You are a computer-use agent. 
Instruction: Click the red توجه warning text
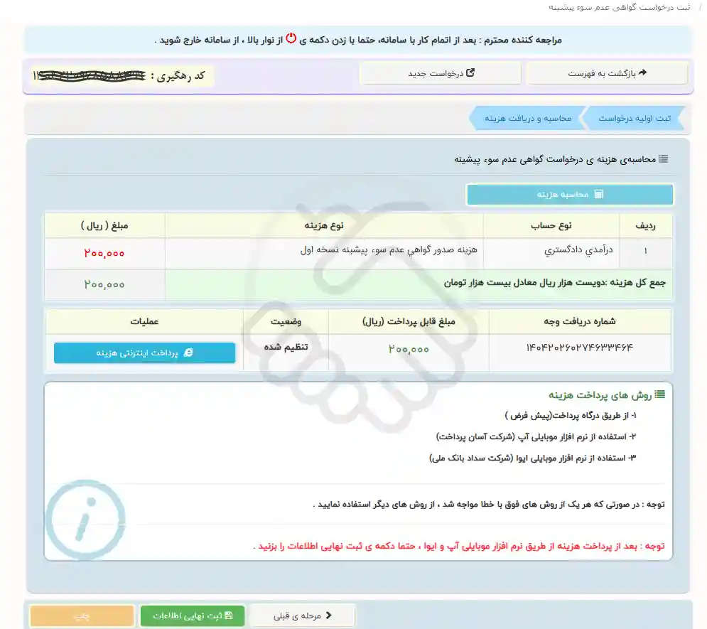tap(459, 546)
